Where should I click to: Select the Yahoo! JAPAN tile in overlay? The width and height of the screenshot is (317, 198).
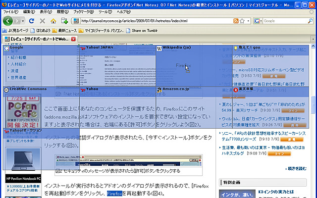117,66
